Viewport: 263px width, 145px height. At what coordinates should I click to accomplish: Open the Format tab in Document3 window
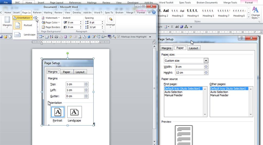(141, 13)
